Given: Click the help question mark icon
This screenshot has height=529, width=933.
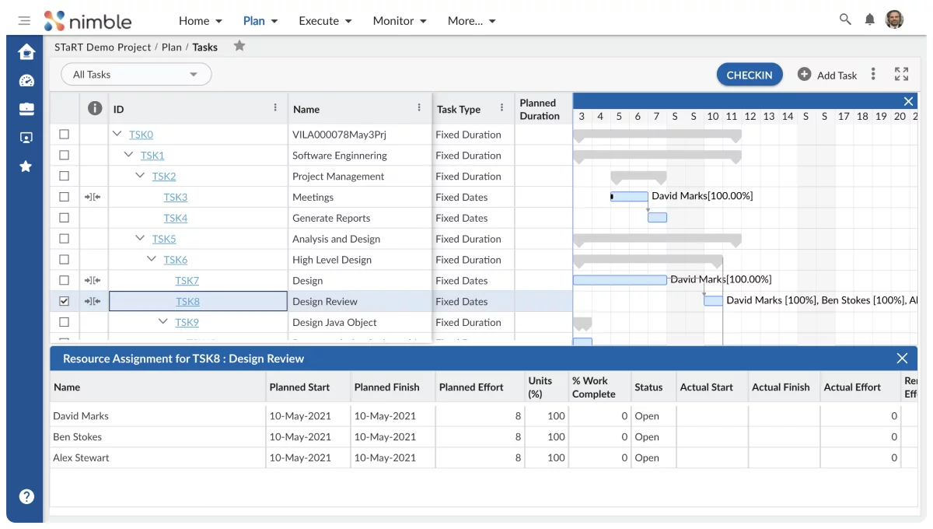Looking at the screenshot, I should [26, 496].
